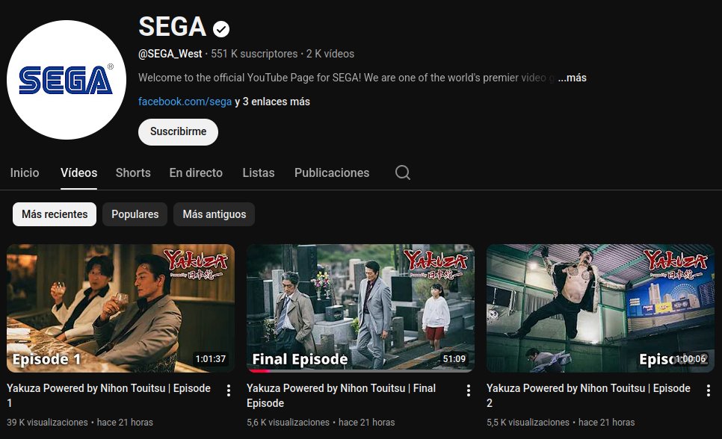Open the facebook.com/sega link
Image resolution: width=722 pixels, height=439 pixels.
tap(185, 102)
